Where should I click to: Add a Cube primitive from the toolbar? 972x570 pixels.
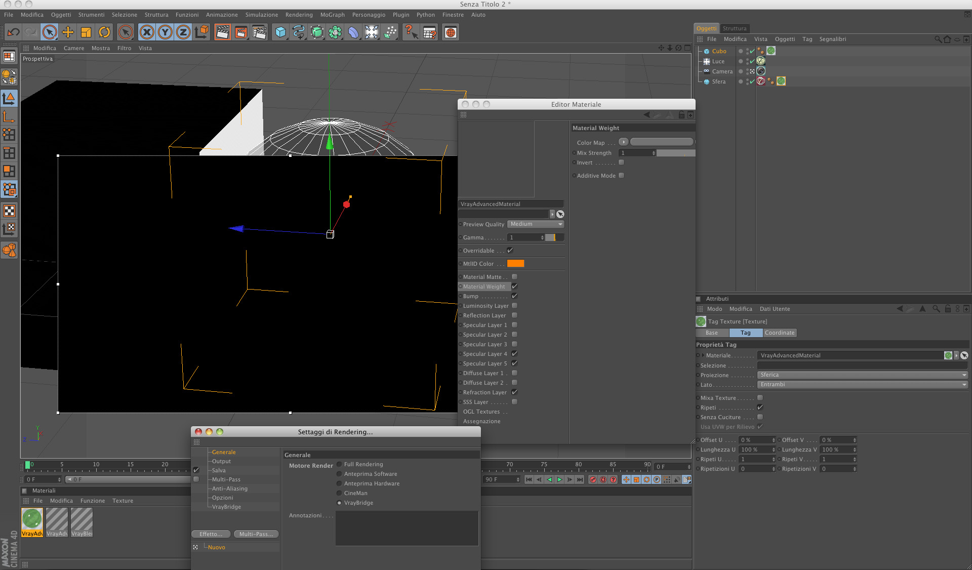tap(280, 32)
